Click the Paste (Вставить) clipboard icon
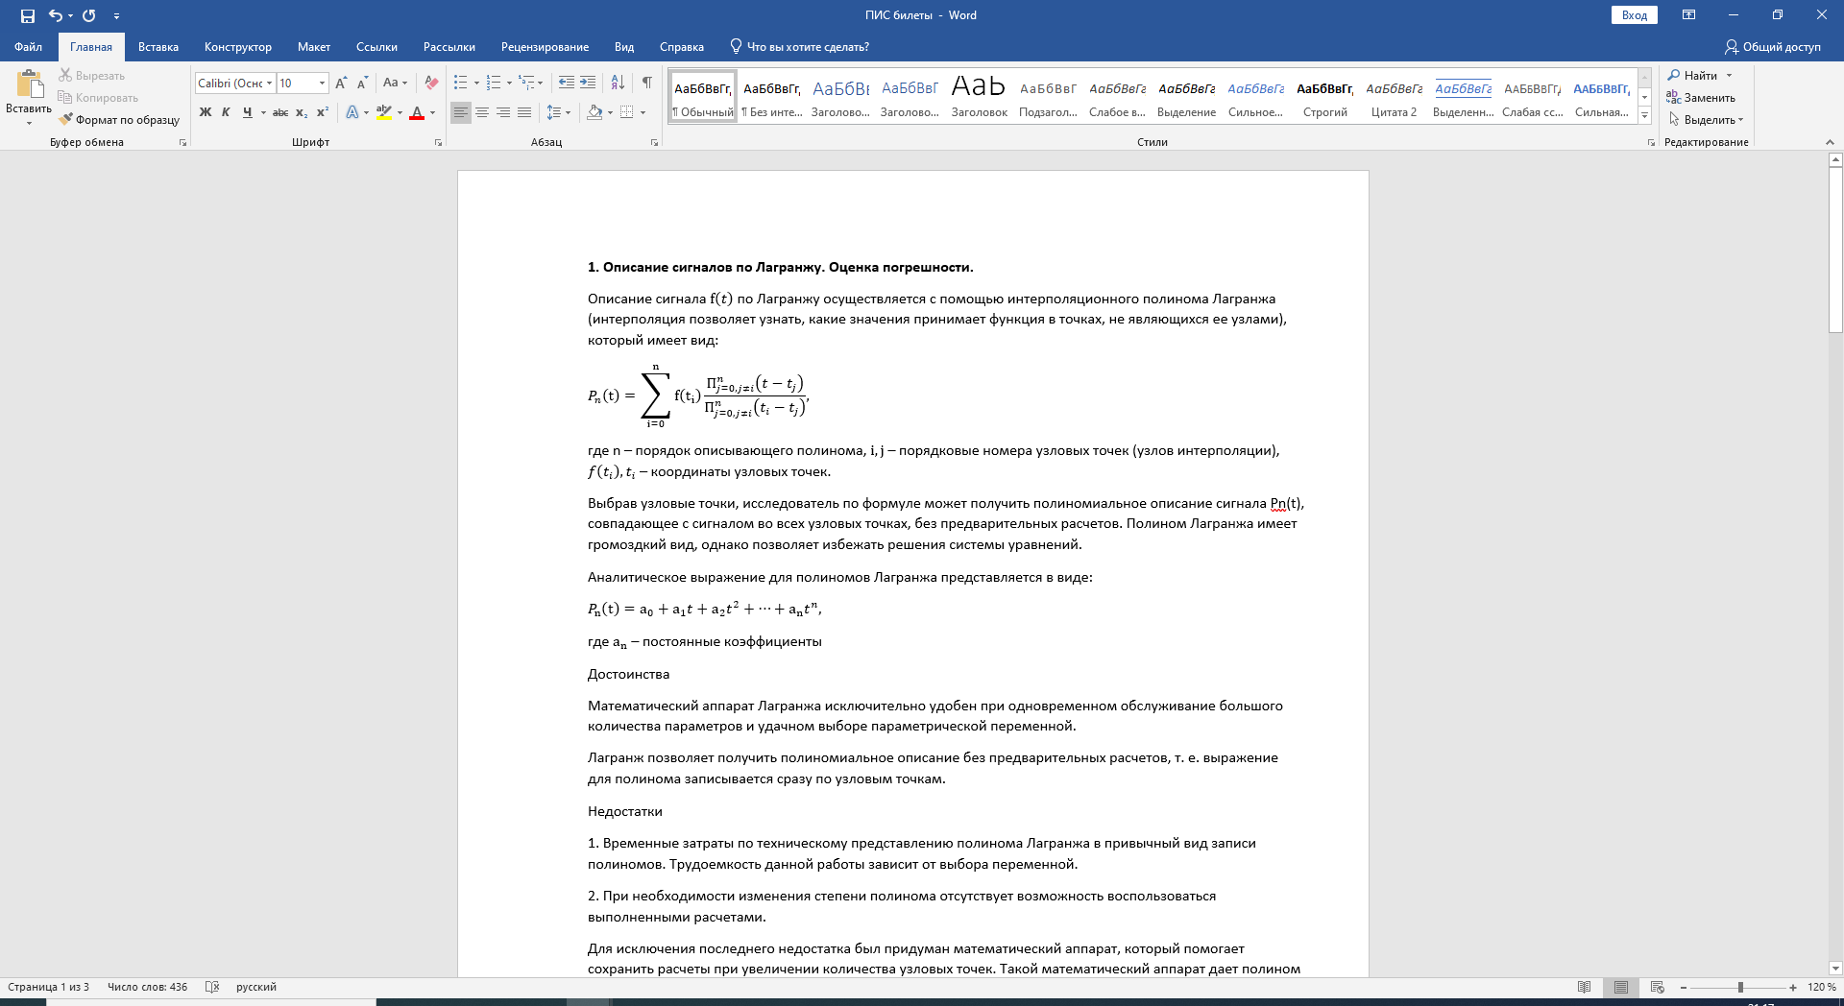 click(29, 84)
